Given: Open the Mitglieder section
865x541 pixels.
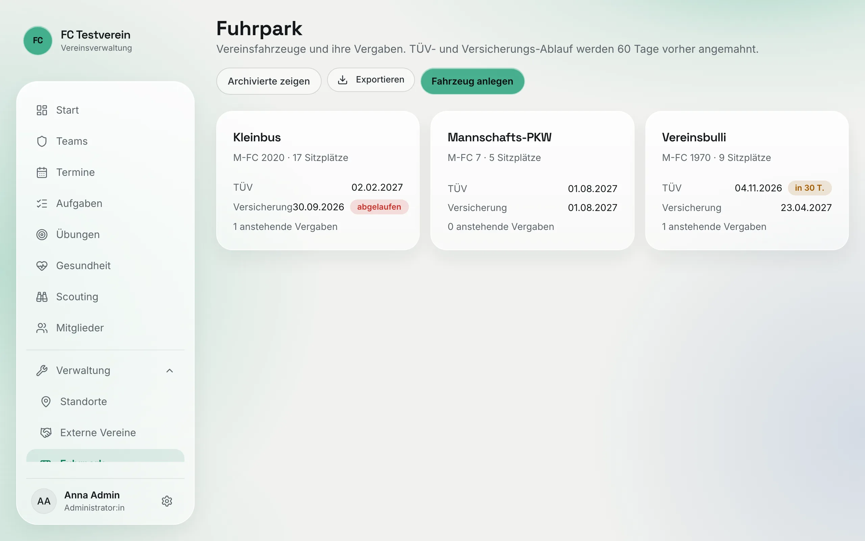Looking at the screenshot, I should (105, 328).
